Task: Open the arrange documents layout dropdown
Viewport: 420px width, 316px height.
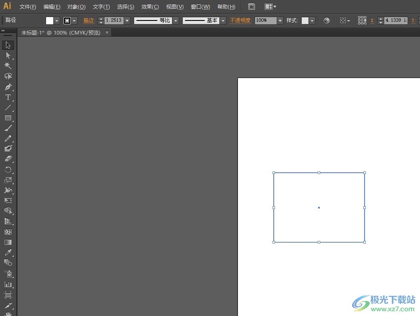Action: click(270, 7)
